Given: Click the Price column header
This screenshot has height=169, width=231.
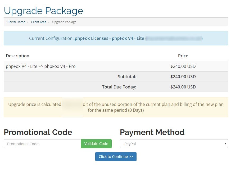Looking at the screenshot, I should click(183, 56).
